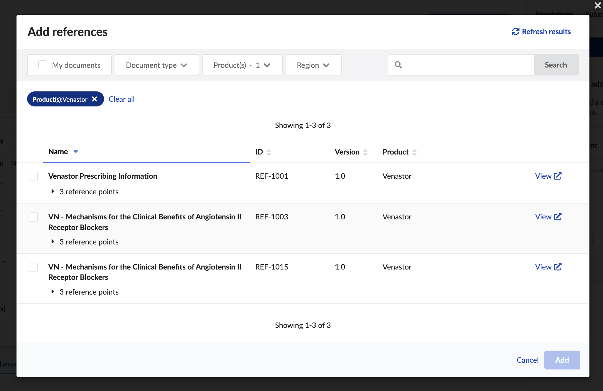Click the Refresh results link text
Image resolution: width=603 pixels, height=391 pixels.
point(546,32)
